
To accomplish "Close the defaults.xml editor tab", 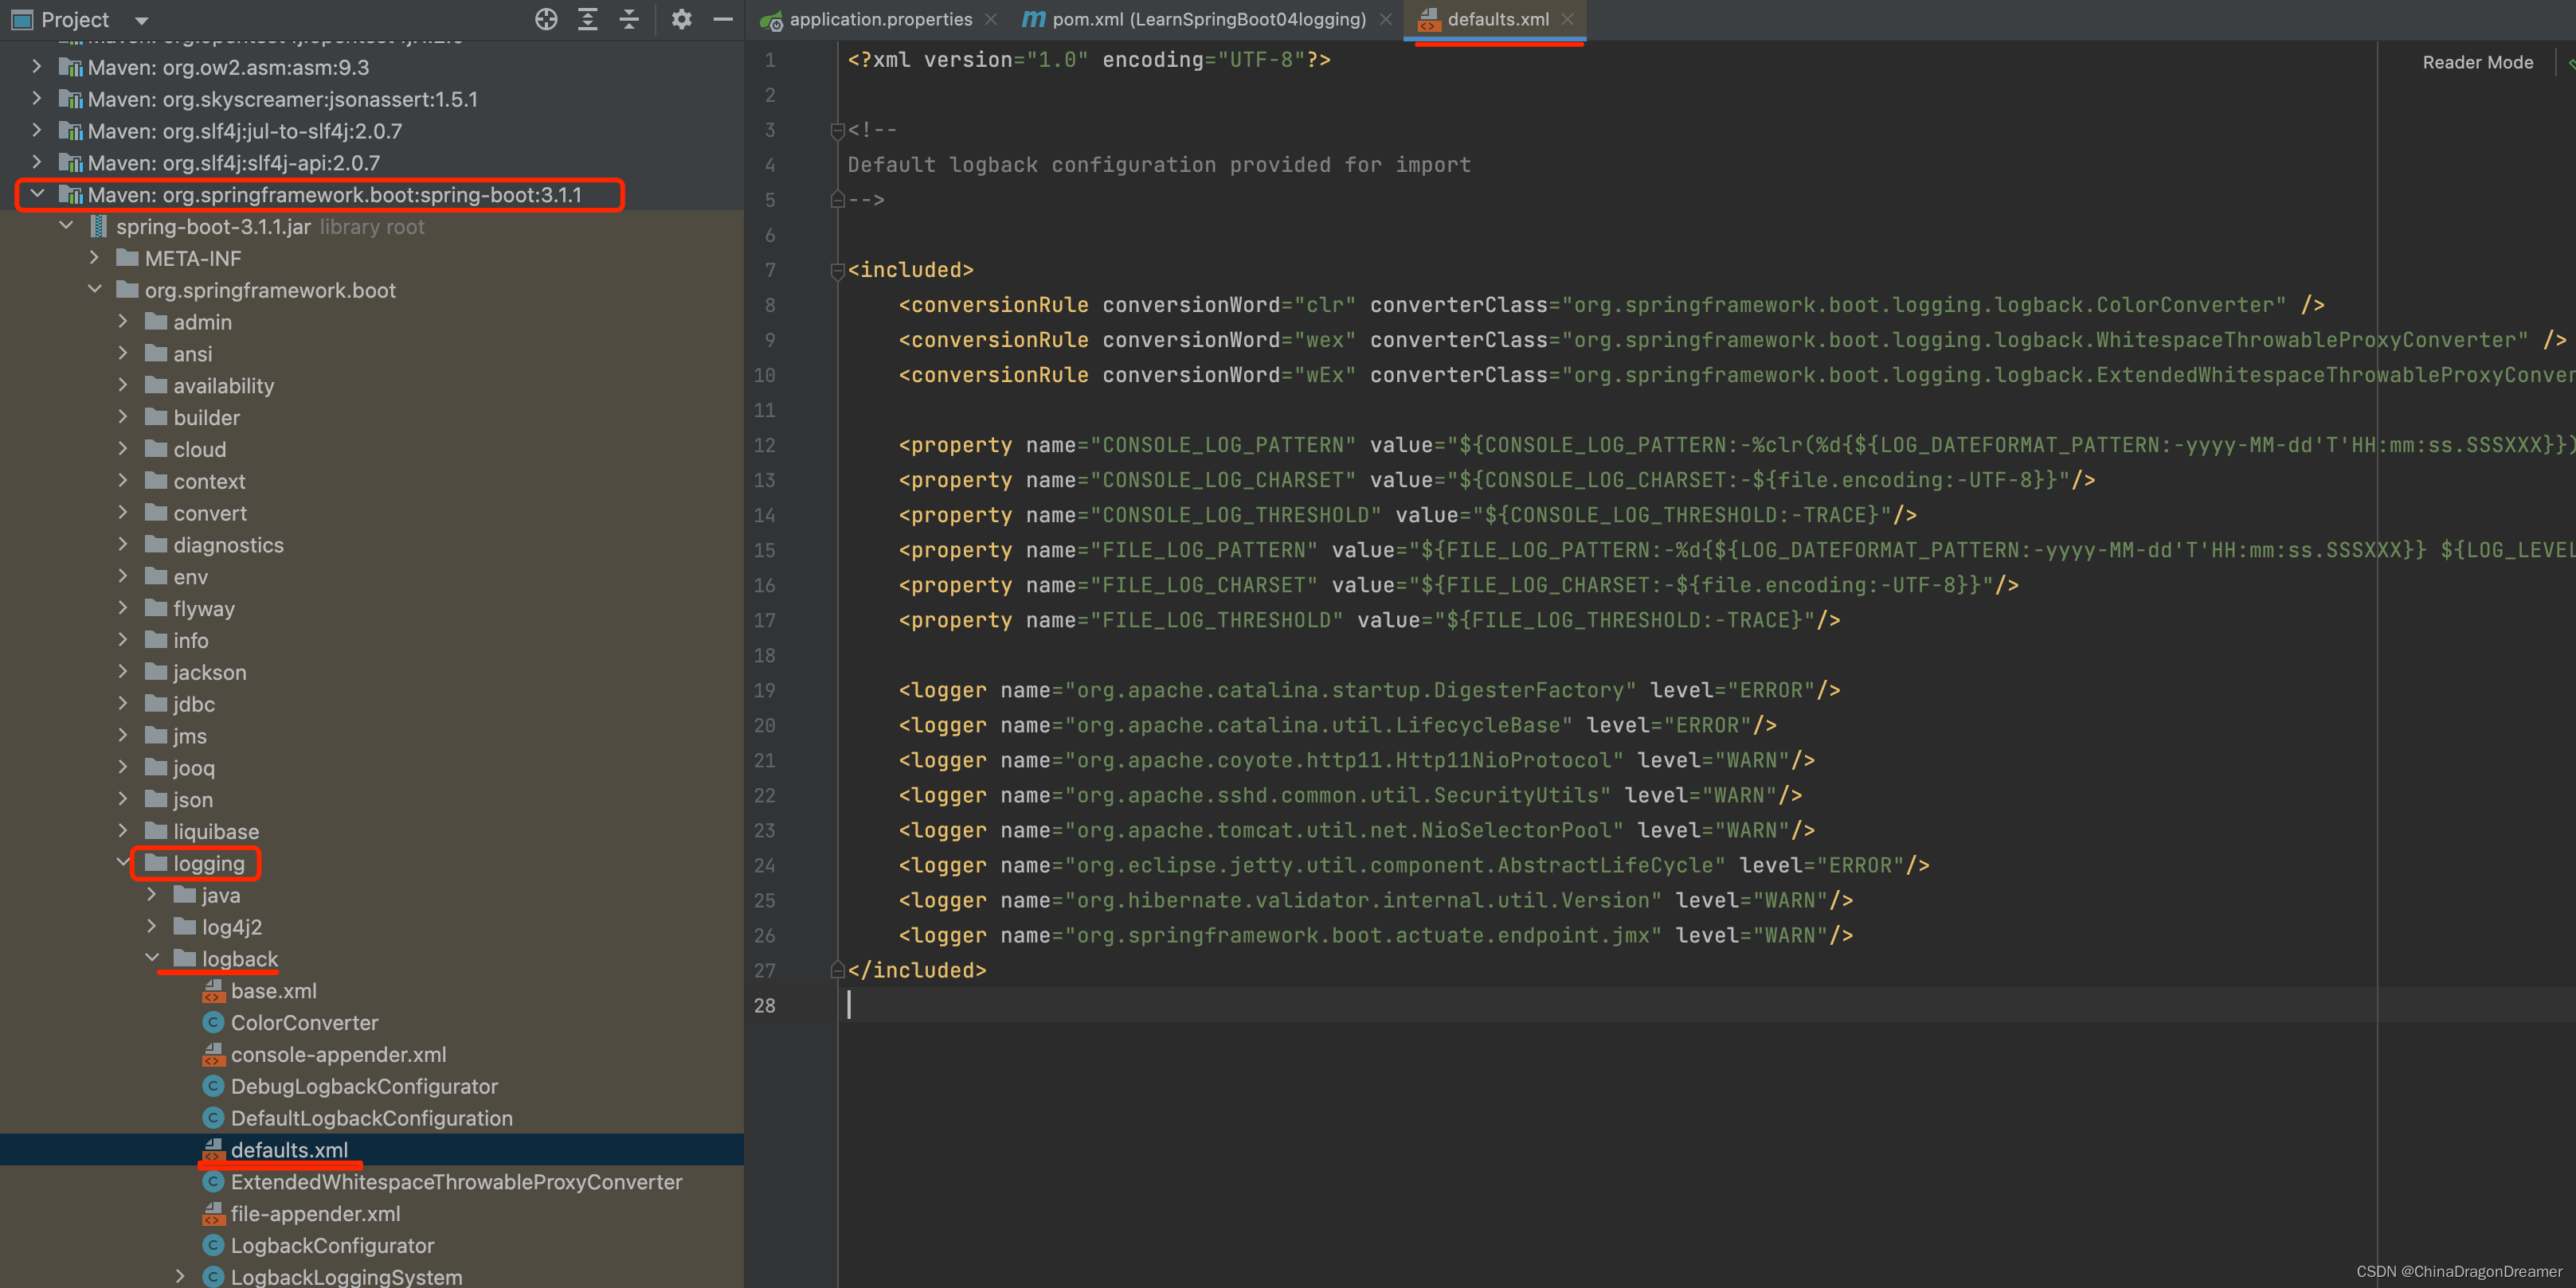I will (x=1567, y=19).
